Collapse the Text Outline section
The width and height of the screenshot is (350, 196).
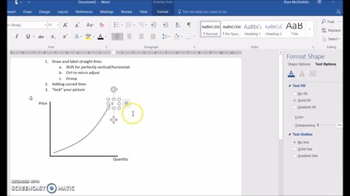289,134
